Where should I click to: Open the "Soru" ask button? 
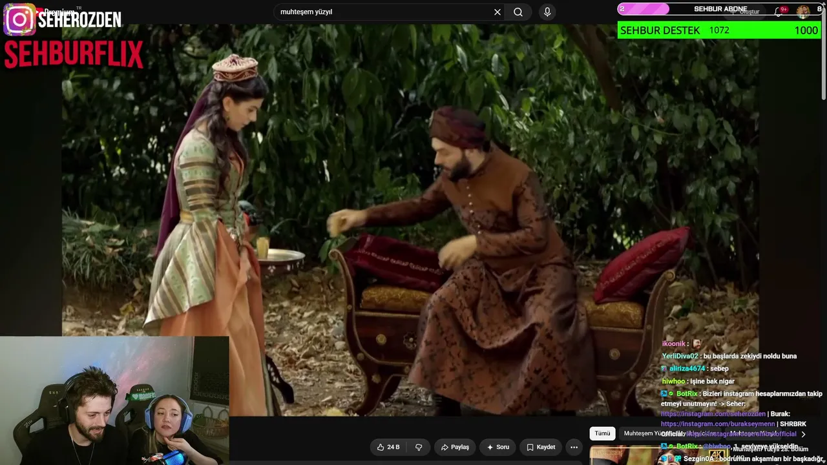click(x=498, y=447)
